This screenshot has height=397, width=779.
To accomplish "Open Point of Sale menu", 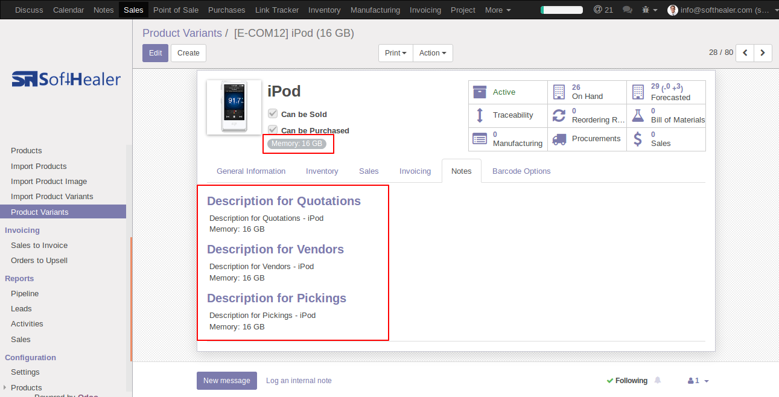I will coord(176,10).
